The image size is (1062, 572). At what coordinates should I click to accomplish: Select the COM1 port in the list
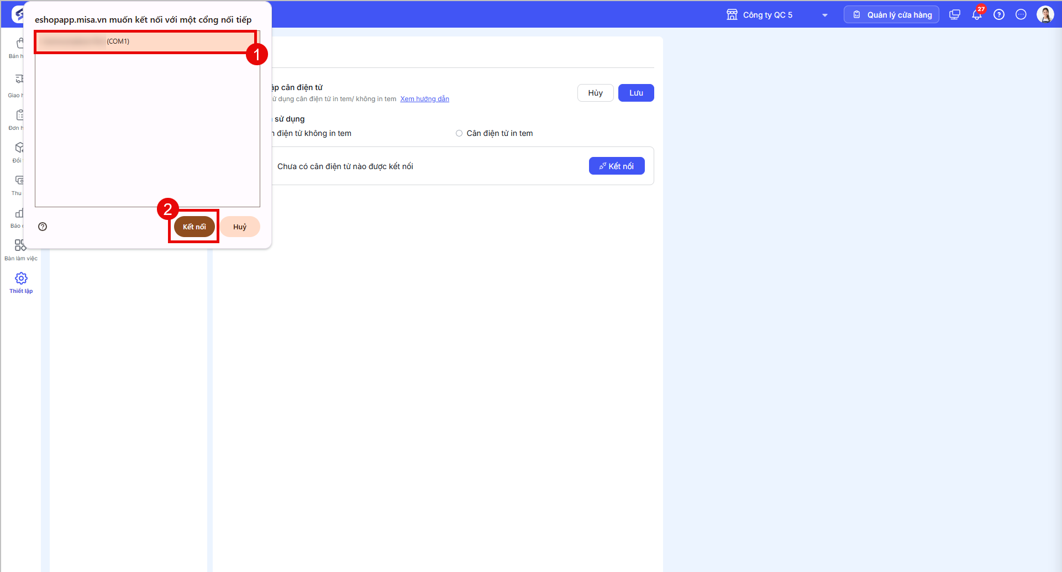tap(145, 41)
